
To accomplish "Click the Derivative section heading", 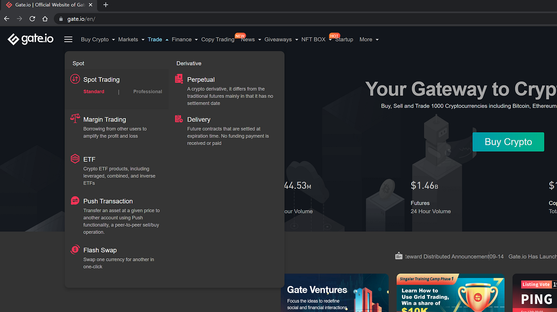I will (x=189, y=63).
